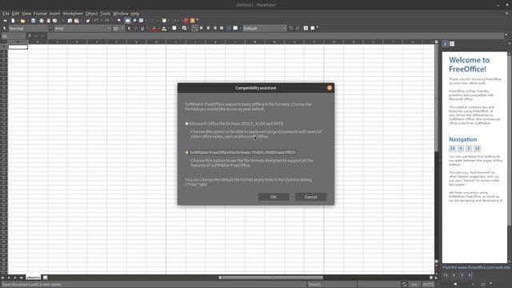This screenshot has width=512, height=288.
Task: Click the Redo arrow icon
Action: point(106,21)
